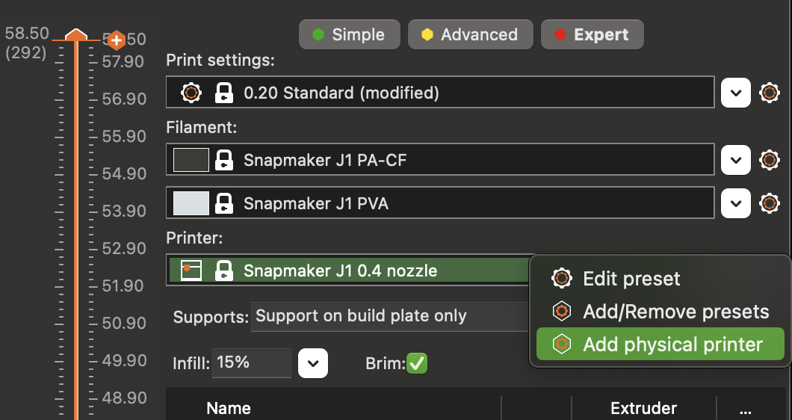This screenshot has height=420, width=792.
Task: Switch to Expert mode
Action: 592,34
